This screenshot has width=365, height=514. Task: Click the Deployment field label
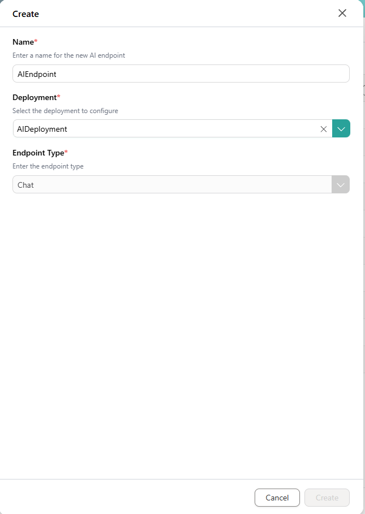click(x=34, y=97)
